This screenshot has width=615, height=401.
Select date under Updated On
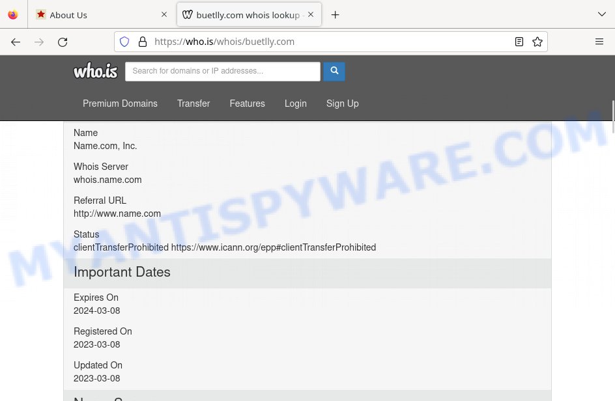[x=97, y=378]
